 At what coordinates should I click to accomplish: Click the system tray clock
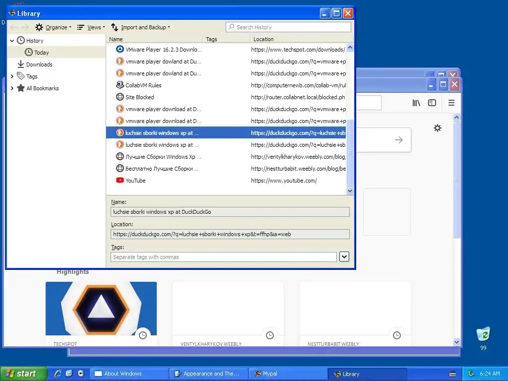coord(490,374)
